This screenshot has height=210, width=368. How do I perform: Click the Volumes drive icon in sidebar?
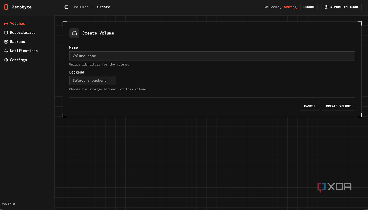(x=6, y=24)
